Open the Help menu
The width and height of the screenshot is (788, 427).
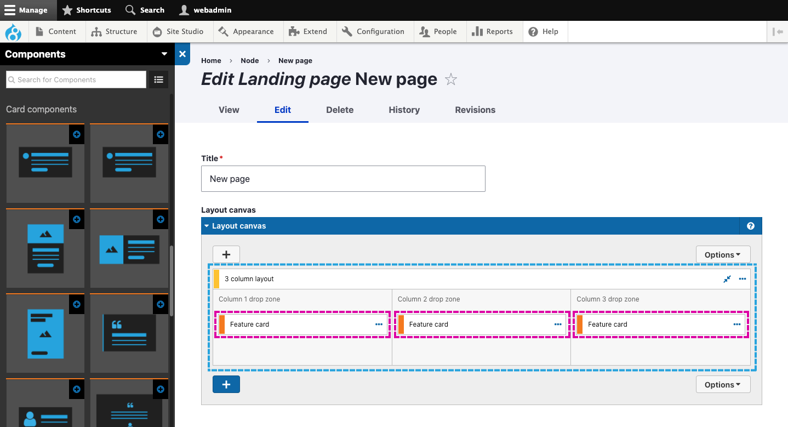tap(544, 31)
